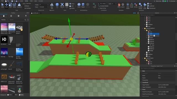177x99 pixels.
Task: Toggle Draw On Top
Action: [102, 8]
